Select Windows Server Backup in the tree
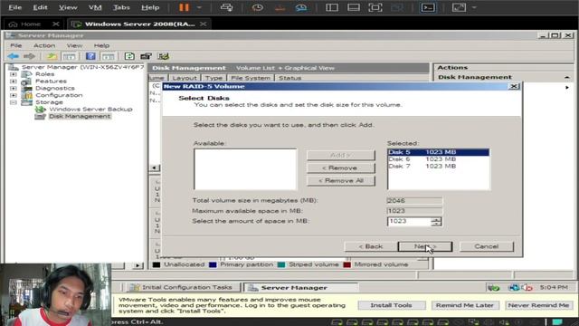 tap(90, 109)
